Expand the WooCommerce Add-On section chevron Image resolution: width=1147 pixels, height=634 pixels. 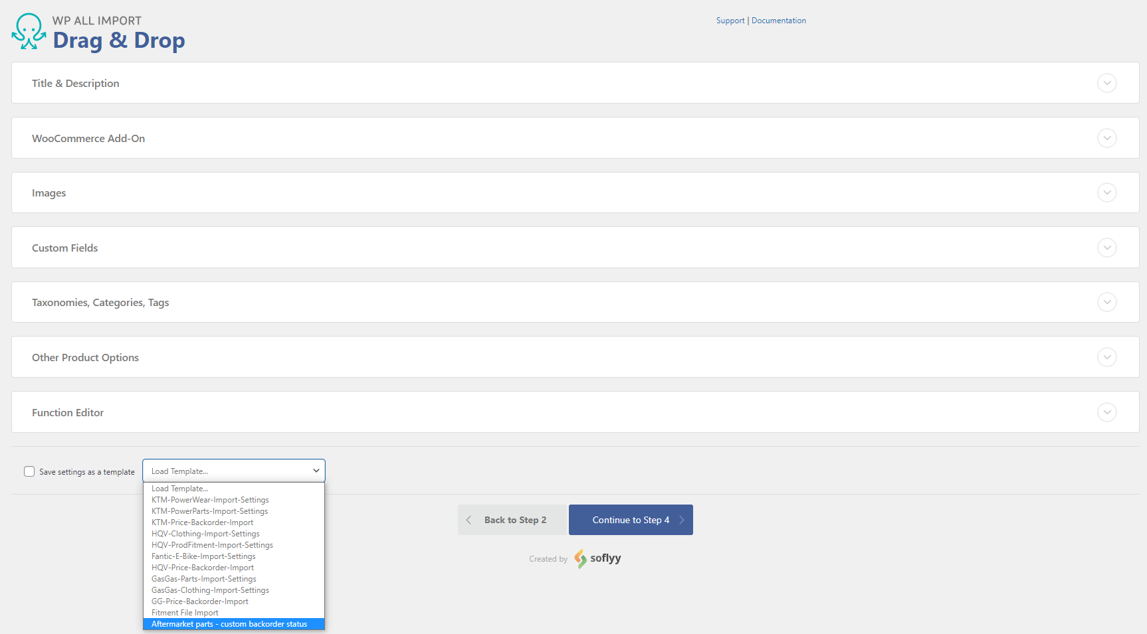(1106, 138)
